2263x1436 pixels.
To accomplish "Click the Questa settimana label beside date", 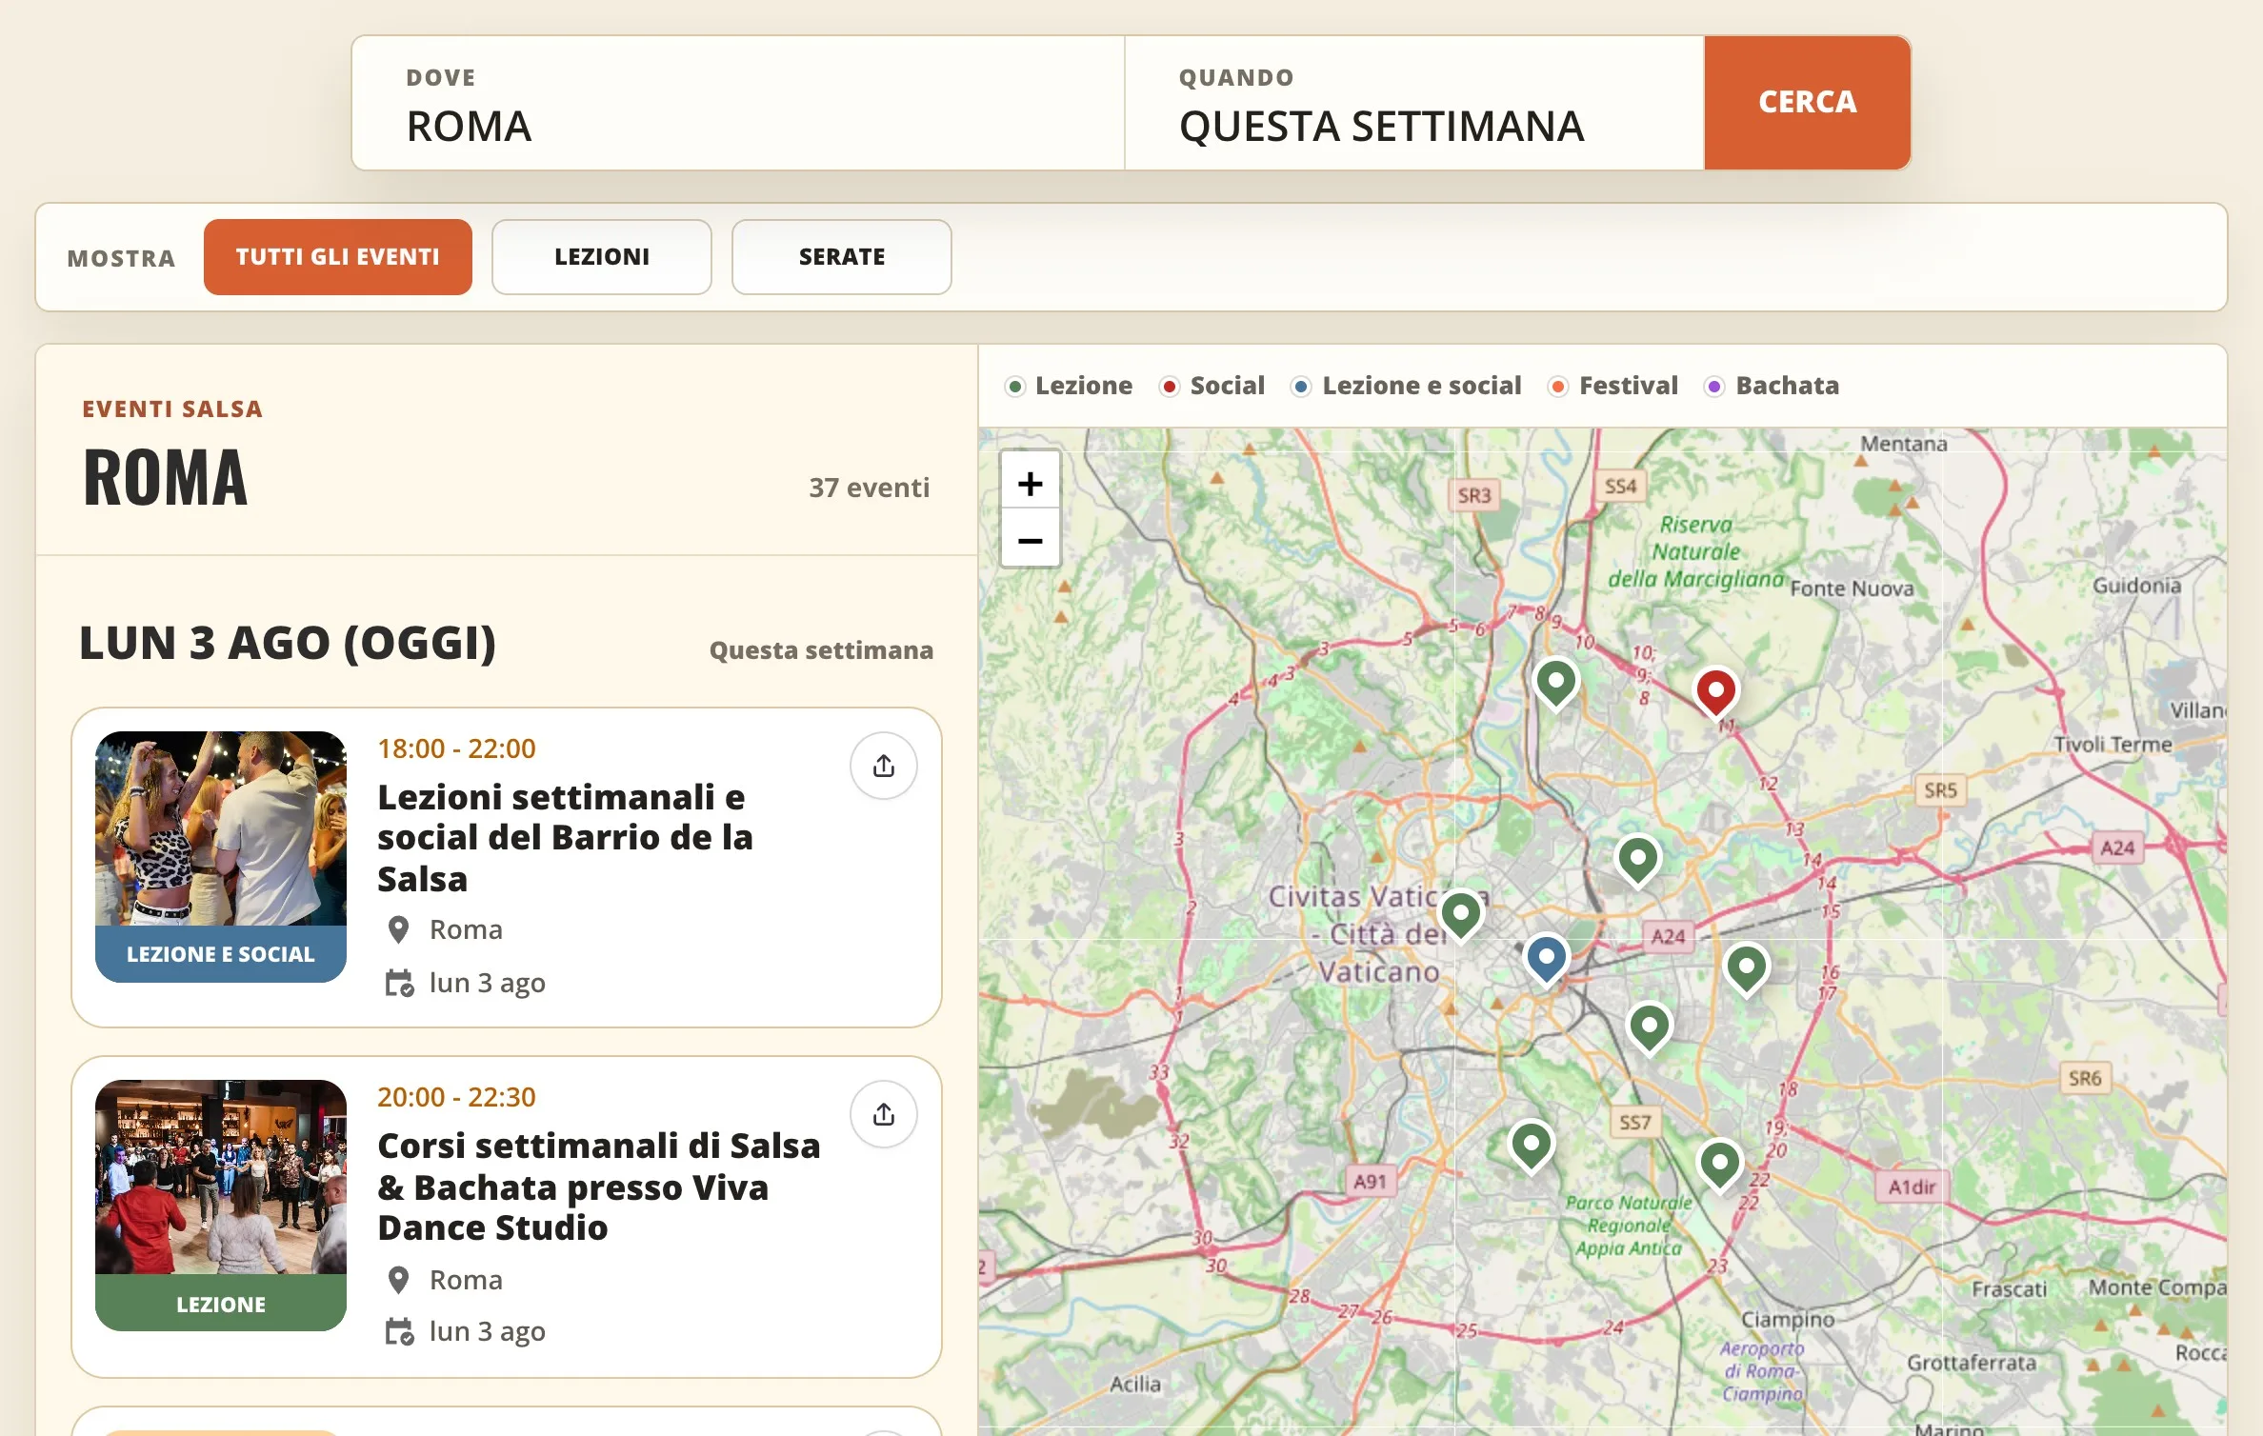I will pos(821,650).
